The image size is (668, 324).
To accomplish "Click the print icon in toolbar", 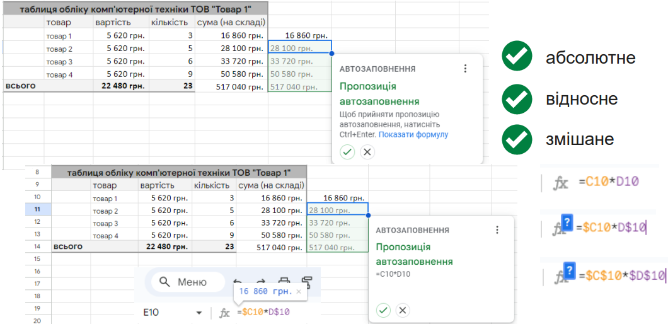I will point(284,282).
